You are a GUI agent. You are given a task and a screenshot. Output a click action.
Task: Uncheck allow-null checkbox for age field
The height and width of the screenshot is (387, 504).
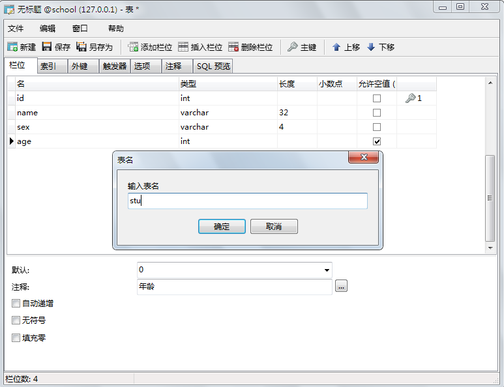(377, 141)
